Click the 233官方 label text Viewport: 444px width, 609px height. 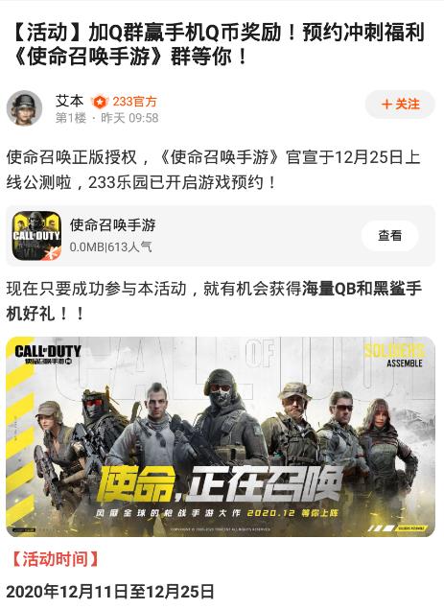coord(134,102)
